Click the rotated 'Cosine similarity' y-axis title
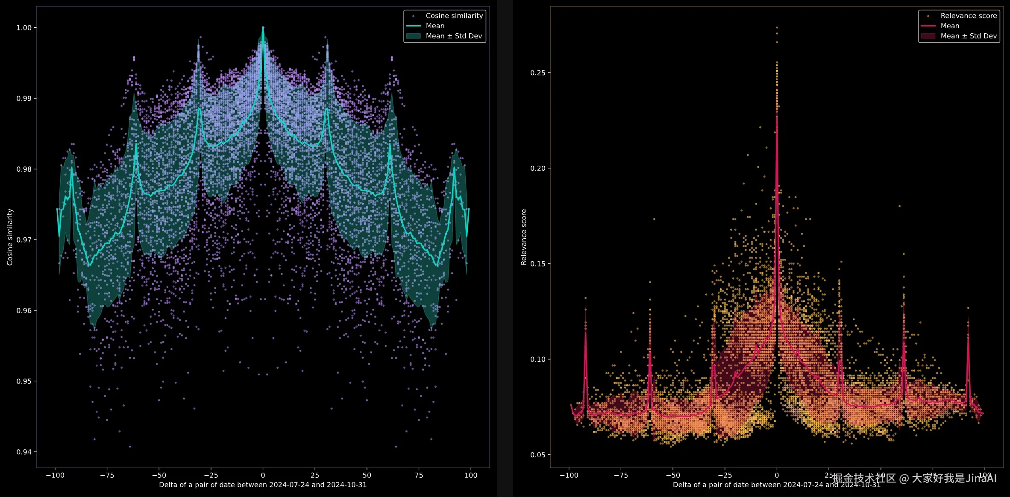 [10, 237]
